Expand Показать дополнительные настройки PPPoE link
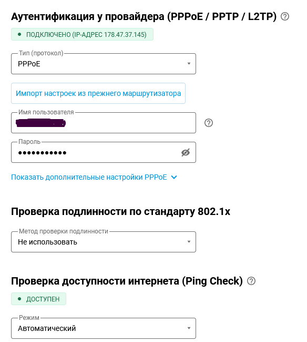This screenshot has width=307, height=342. [x=89, y=178]
